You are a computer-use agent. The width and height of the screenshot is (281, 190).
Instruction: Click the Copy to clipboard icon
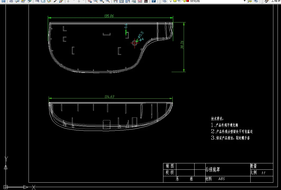(x=43, y=1)
